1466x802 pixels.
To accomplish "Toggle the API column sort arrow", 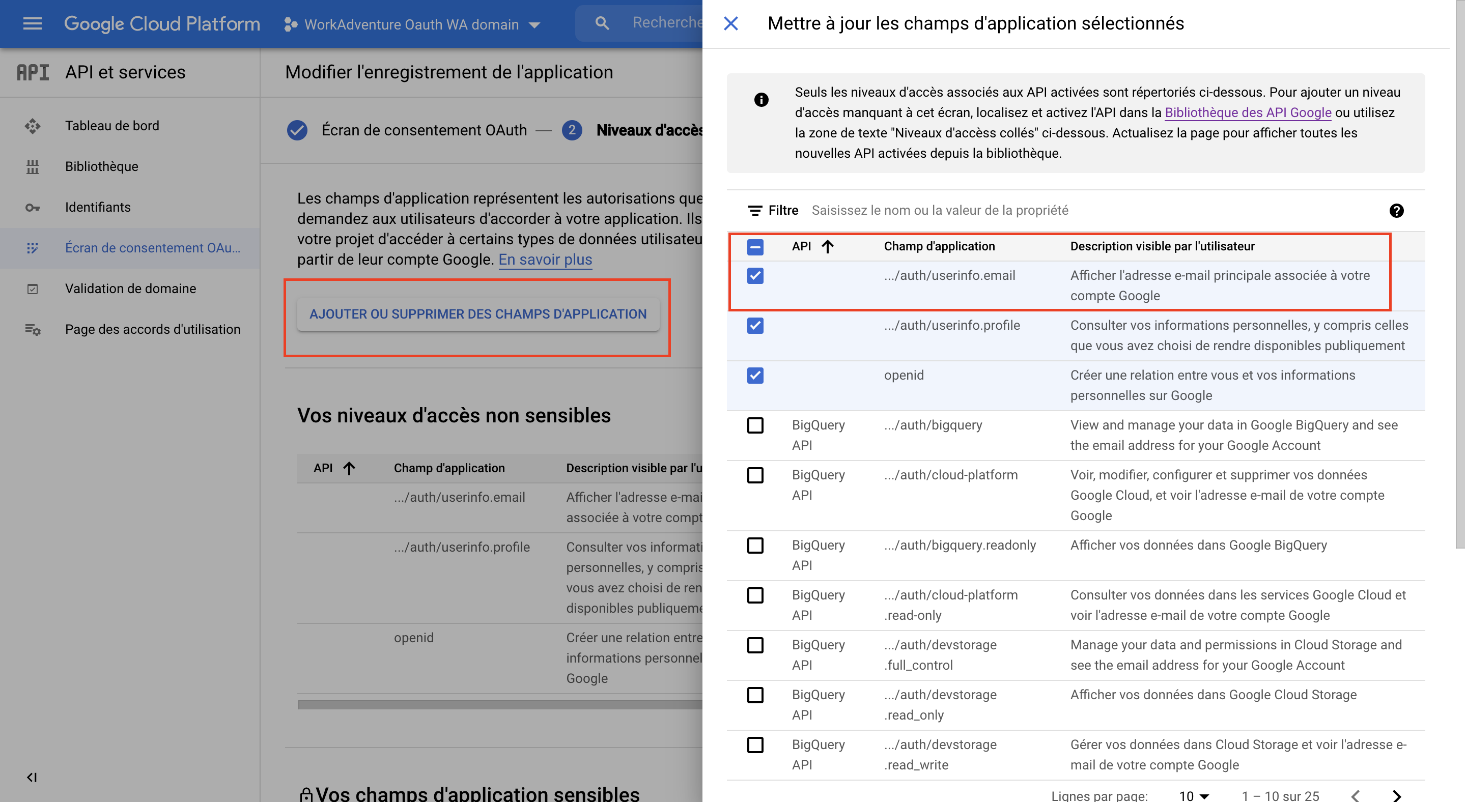I will (828, 246).
